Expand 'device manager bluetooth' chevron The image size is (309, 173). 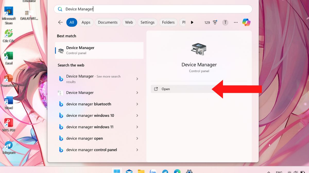coord(137,104)
